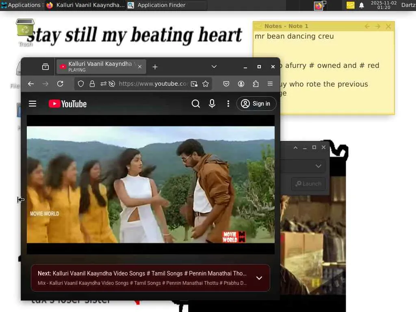Switch to the Kalluri Vaanil Kaayndha taskbar item
The width and height of the screenshot is (416, 312).
coord(85,5)
